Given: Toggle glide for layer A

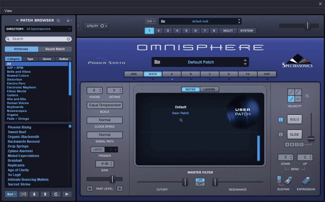Looking at the screenshot, I should point(287,145).
